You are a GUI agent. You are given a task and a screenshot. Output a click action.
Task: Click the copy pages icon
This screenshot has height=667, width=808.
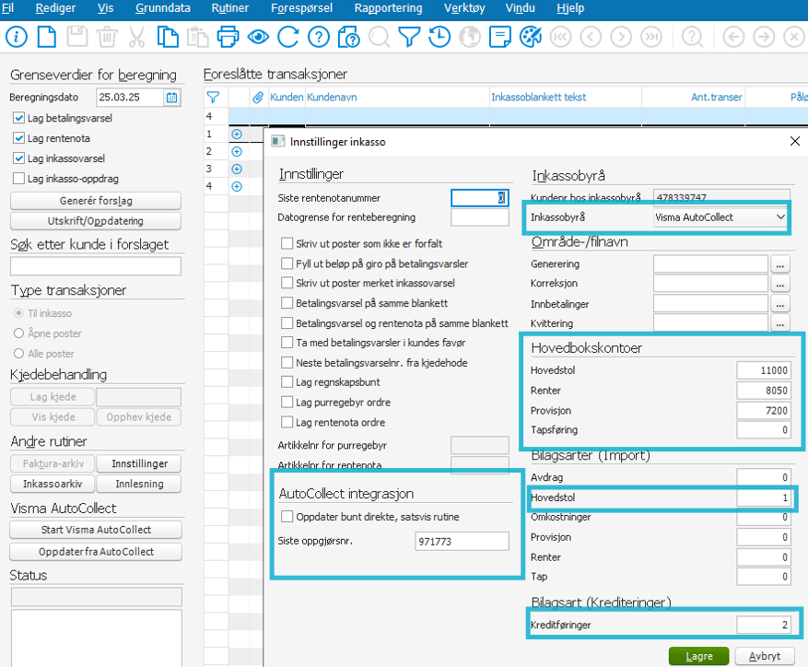pos(168,37)
